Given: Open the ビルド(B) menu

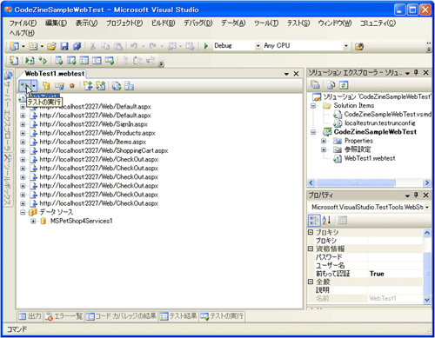Looking at the screenshot, I should [164, 23].
